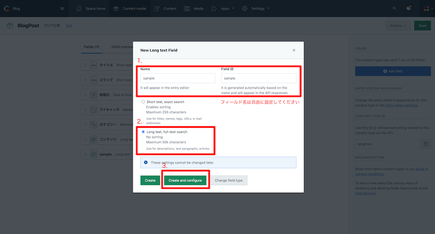This screenshot has width=435, height=234.
Task: Expand the Settings dropdown menu
Action: click(268, 9)
